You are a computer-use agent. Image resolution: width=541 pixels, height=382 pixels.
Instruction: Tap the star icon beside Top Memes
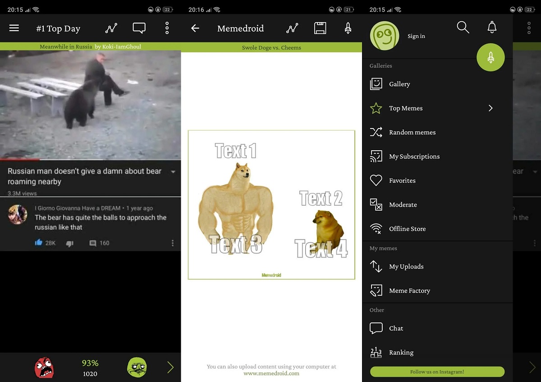376,108
